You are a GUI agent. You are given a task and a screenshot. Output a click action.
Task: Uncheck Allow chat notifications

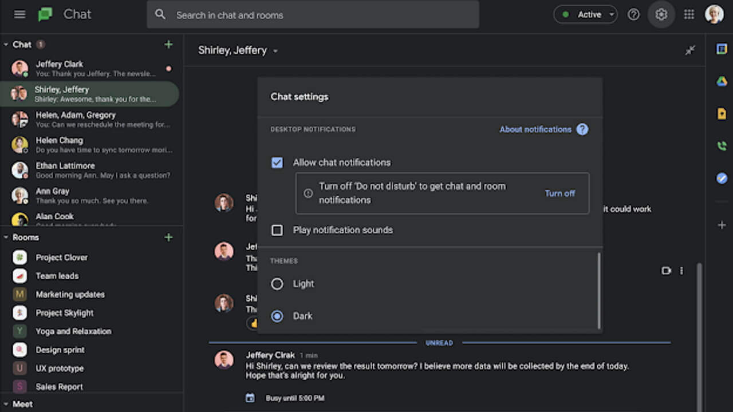277,163
